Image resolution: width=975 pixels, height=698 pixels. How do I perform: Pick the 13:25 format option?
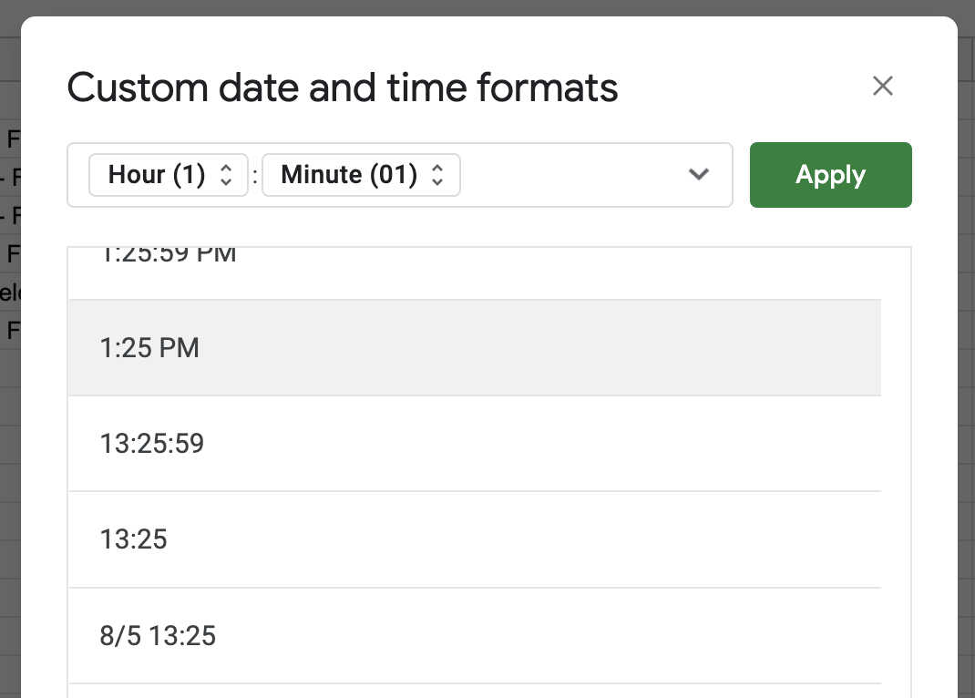pyautogui.click(x=475, y=539)
